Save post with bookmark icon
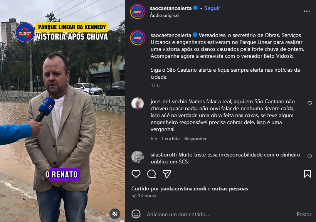Viewport: 316px width, 222px height. pyautogui.click(x=308, y=174)
